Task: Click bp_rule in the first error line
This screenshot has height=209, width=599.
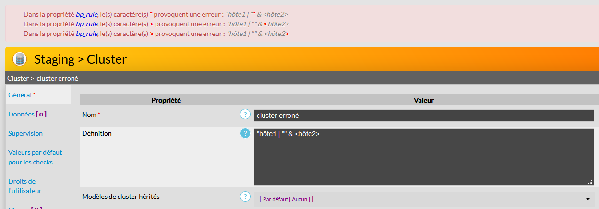Action: 87,14
